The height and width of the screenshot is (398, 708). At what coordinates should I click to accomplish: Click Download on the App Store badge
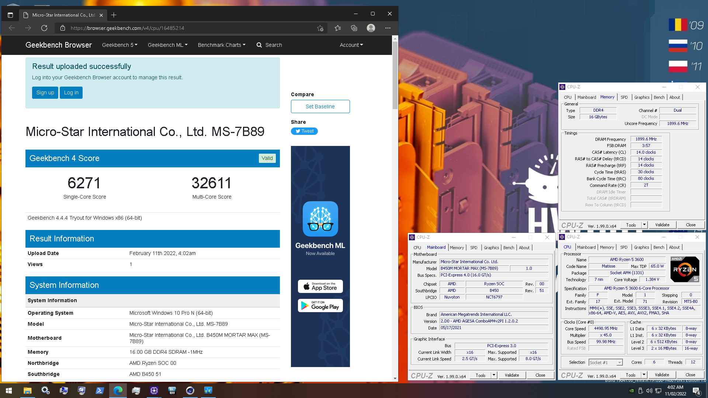click(x=320, y=286)
